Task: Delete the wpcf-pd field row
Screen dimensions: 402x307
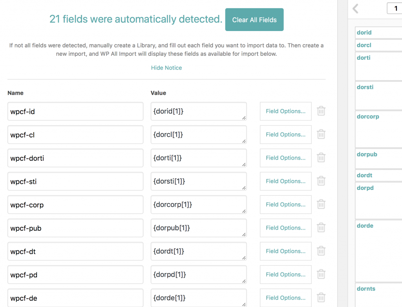Action: pos(321,274)
